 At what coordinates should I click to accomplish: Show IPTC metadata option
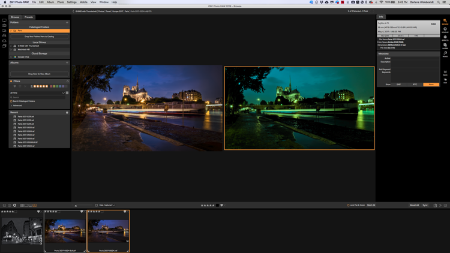point(415,85)
